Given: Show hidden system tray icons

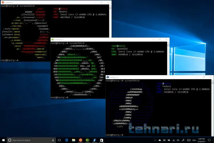Looking at the screenshot, I should click(155, 140).
